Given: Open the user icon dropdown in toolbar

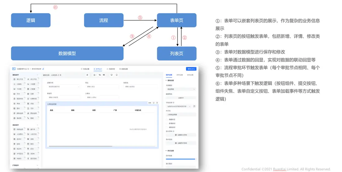Looking at the screenshot, I should coord(95,75).
